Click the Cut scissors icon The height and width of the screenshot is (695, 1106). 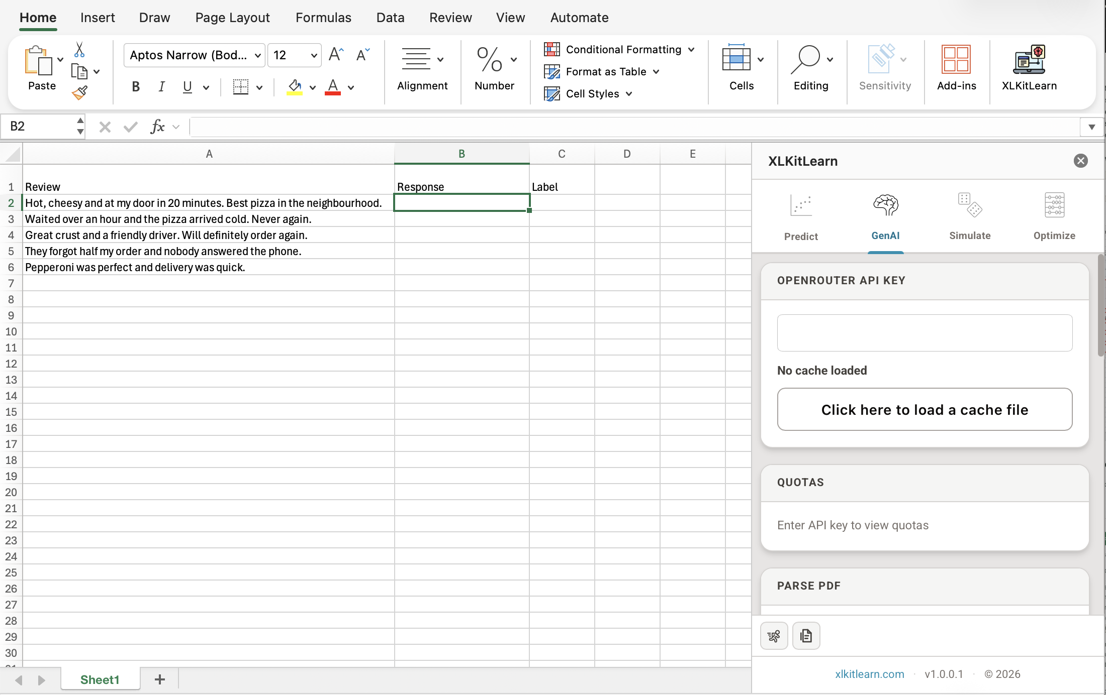(x=79, y=50)
